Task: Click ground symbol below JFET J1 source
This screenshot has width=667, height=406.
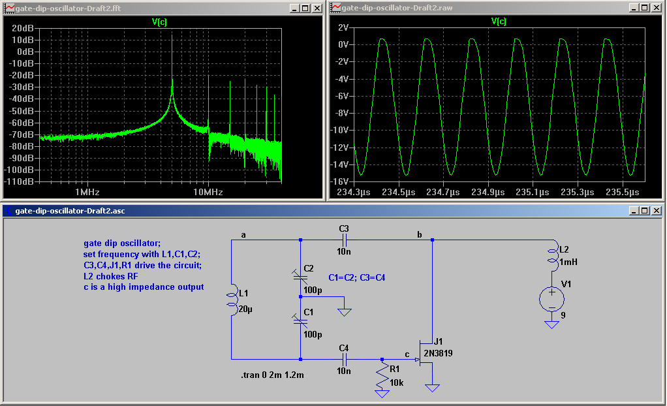Action: click(x=432, y=388)
